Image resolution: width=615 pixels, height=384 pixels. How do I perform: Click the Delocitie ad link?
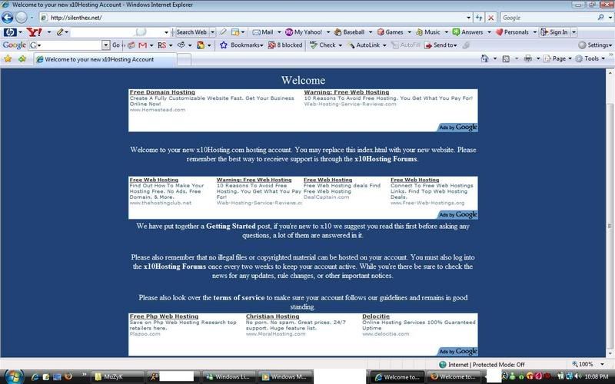coord(376,316)
